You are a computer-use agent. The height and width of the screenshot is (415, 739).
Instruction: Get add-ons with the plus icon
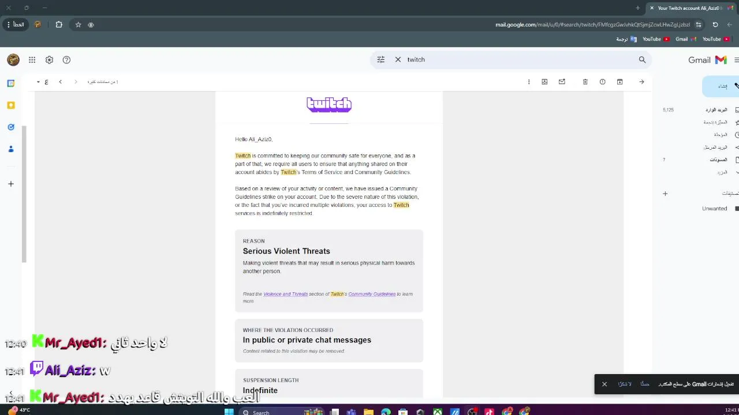tap(11, 184)
